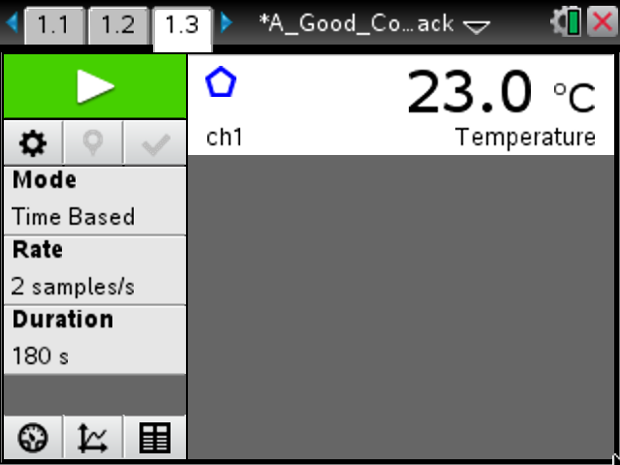Open page tab 1.2
Viewport: 620px width, 465px height.
118,25
